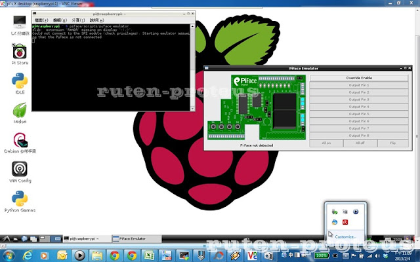Toggle the Override Enable button in PiFace Emulator

359,78
